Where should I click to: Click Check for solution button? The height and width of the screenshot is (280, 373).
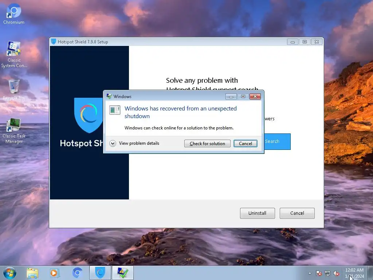coord(207,144)
